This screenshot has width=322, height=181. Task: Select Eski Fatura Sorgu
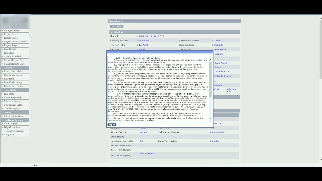tap(13, 75)
